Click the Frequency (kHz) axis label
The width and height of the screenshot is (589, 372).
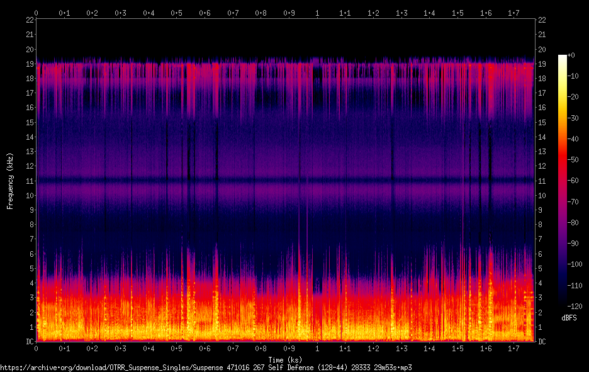pyautogui.click(x=10, y=181)
